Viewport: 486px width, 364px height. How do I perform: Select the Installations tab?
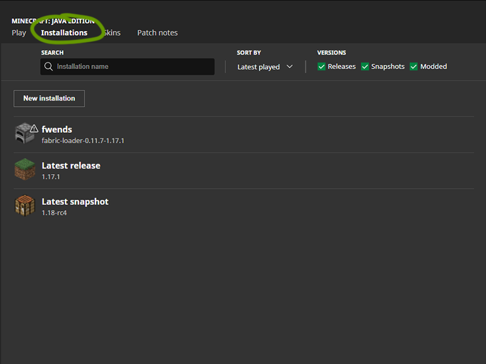pyautogui.click(x=64, y=33)
